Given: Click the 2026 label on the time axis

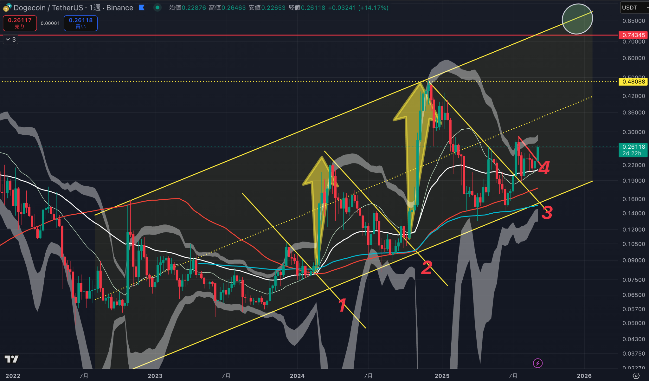Looking at the screenshot, I should coord(584,376).
